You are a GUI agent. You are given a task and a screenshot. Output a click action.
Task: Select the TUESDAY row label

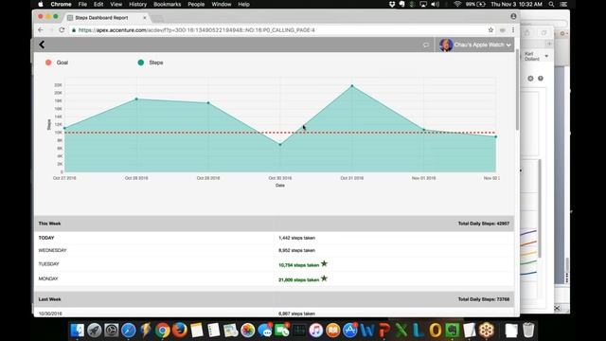pyautogui.click(x=48, y=264)
